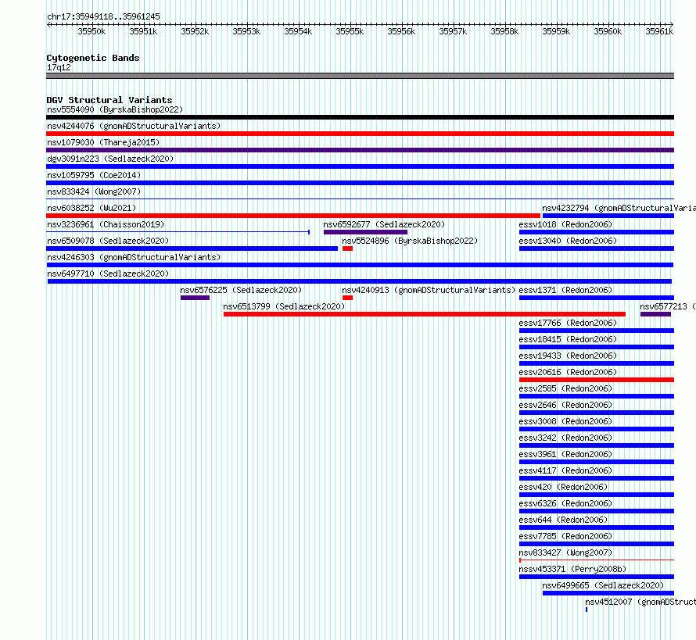Open essv3961 (Redon2006) label
696x640 pixels.
tap(565, 454)
